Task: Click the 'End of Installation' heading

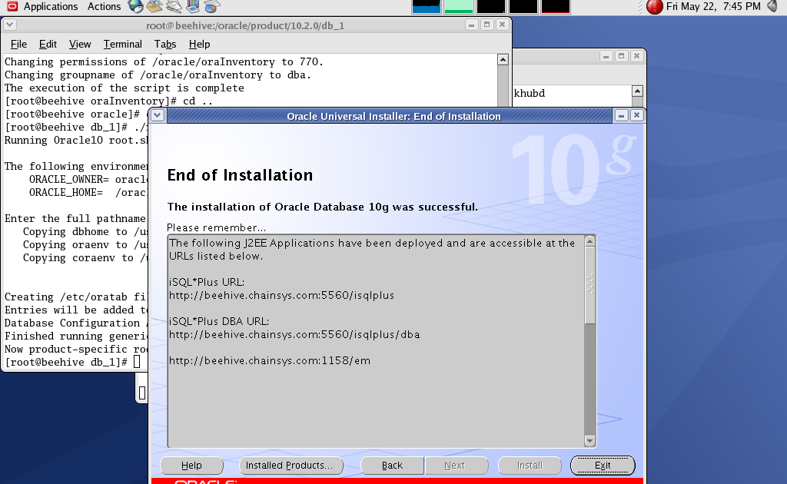Action: (240, 175)
